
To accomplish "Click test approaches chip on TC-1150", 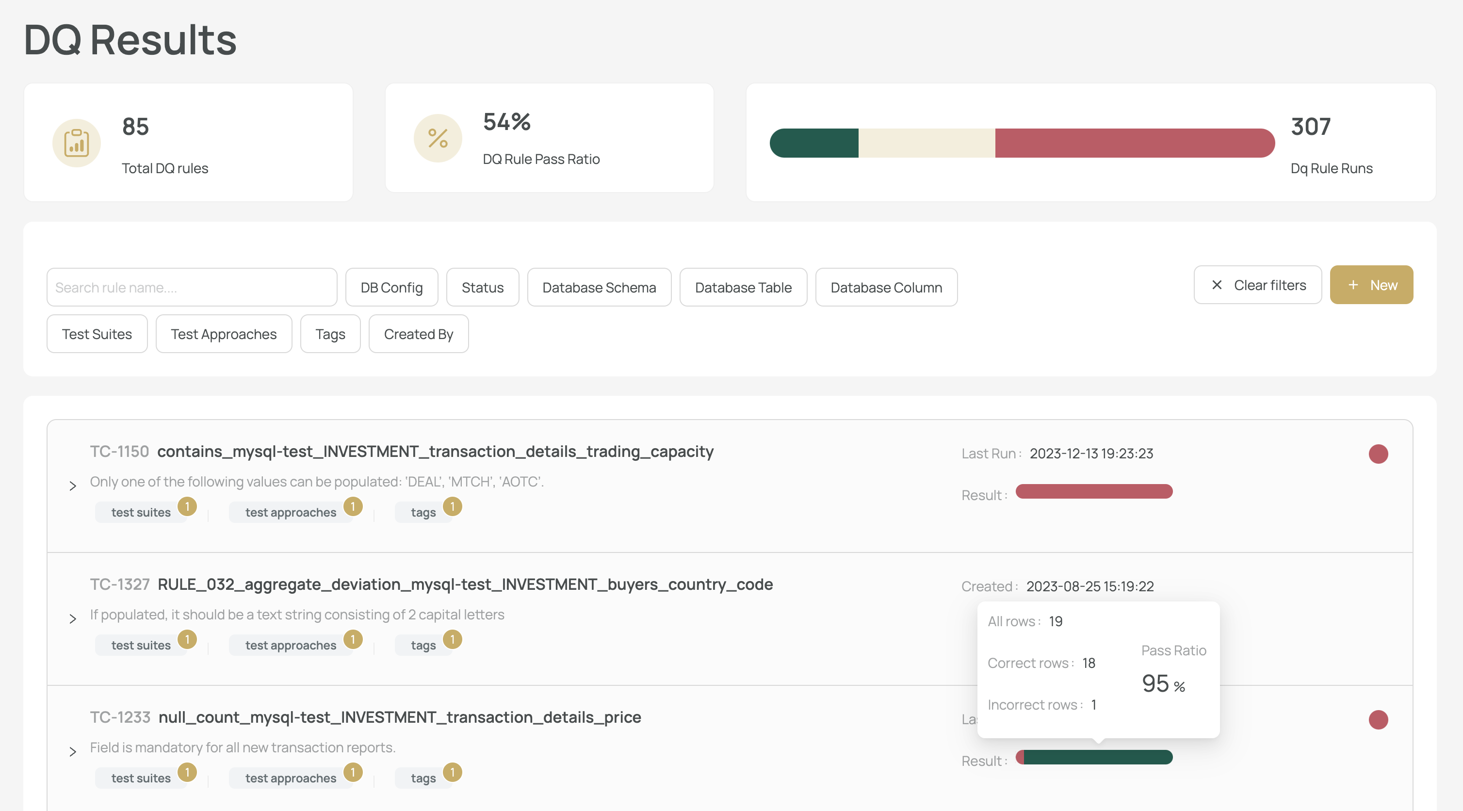I will [x=291, y=512].
